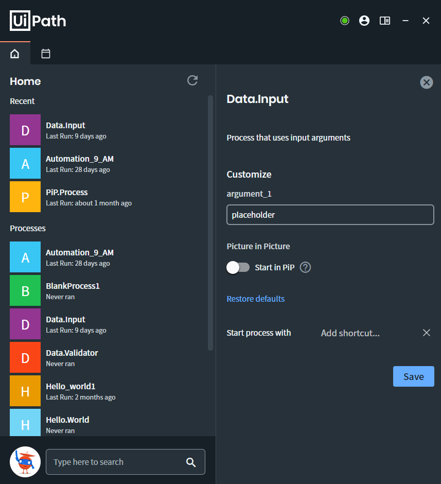This screenshot has height=484, width=441.
Task: Select the BlankProcess1 name text
Action: [x=73, y=286]
